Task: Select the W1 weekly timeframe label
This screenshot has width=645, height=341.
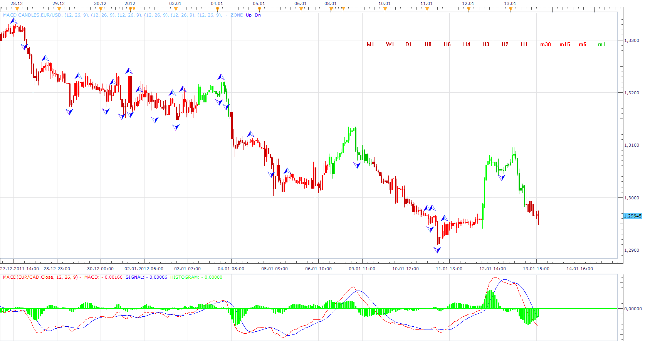Action: [x=390, y=45]
